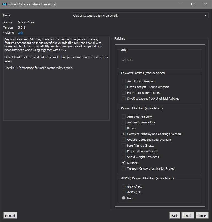The image size is (212, 222).
Task: Select the (NSFW) FG radio option
Action: point(123,187)
